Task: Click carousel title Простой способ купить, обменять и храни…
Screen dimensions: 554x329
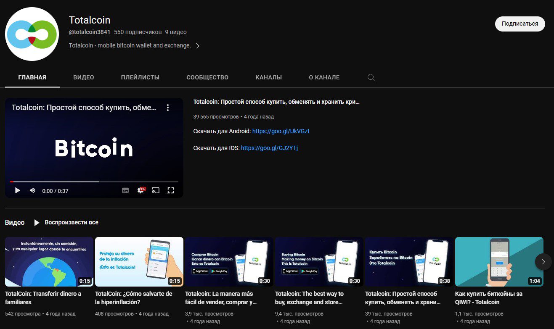Action: tap(403, 298)
